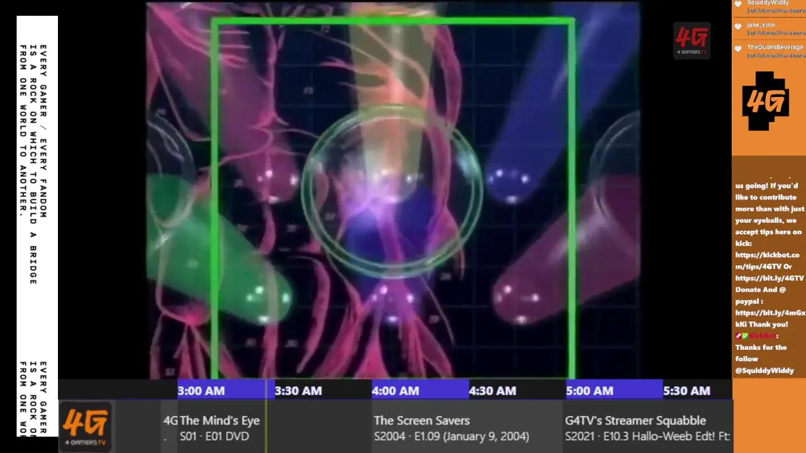Viewport: 806px width, 453px height.
Task: Open the bit.ly/4mGxkKi PayPal link
Action: [x=769, y=318]
